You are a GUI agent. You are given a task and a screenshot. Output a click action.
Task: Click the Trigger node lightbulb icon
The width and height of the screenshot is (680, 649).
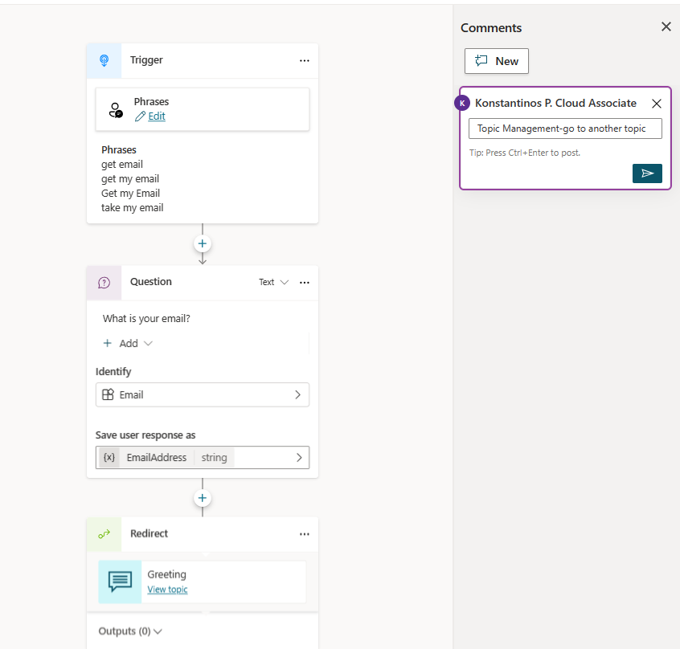[104, 60]
